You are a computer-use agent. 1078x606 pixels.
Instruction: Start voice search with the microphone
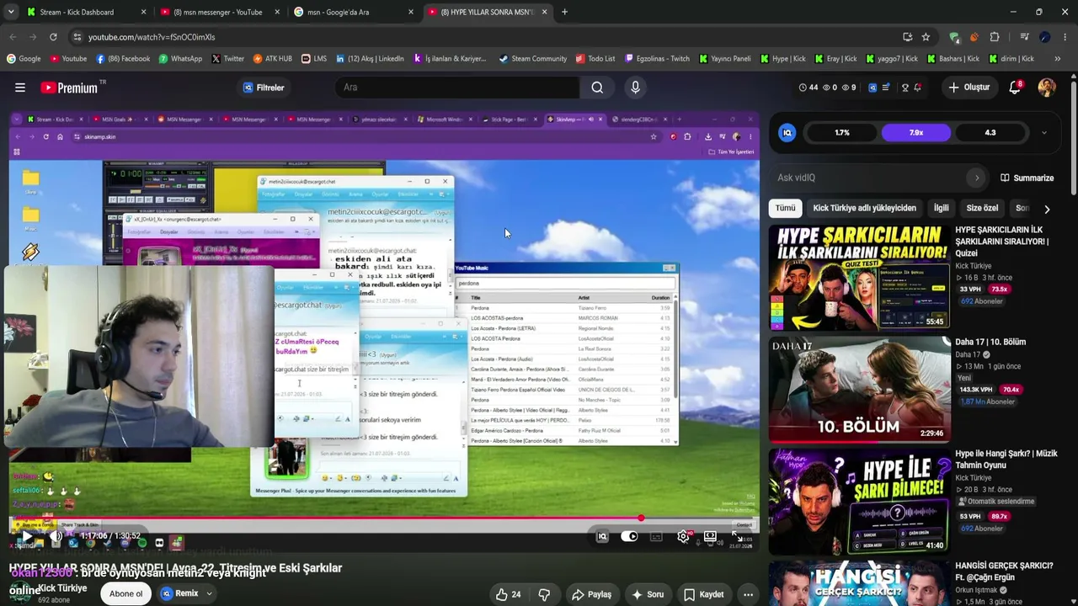point(635,88)
